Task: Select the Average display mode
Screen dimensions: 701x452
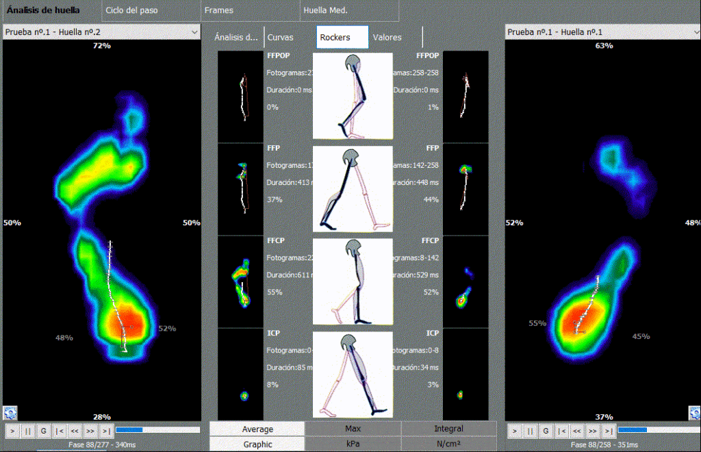Action: pyautogui.click(x=257, y=429)
